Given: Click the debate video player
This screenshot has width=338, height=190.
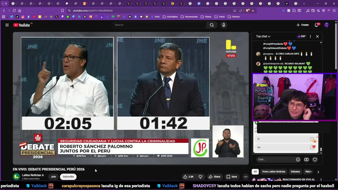Looking at the screenshot, I should point(131,98).
